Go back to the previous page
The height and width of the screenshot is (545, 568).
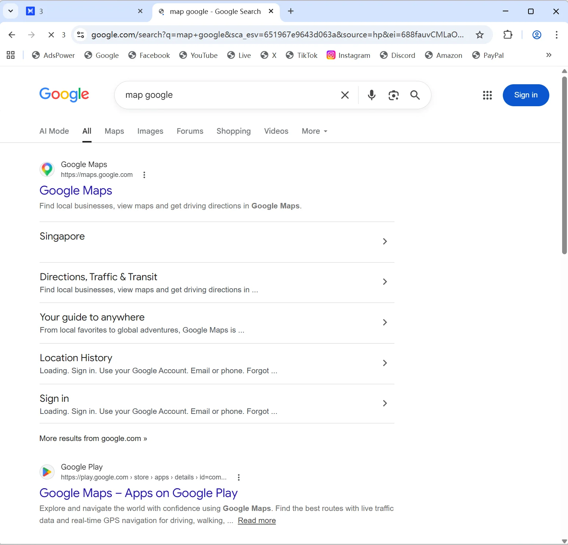coord(12,35)
